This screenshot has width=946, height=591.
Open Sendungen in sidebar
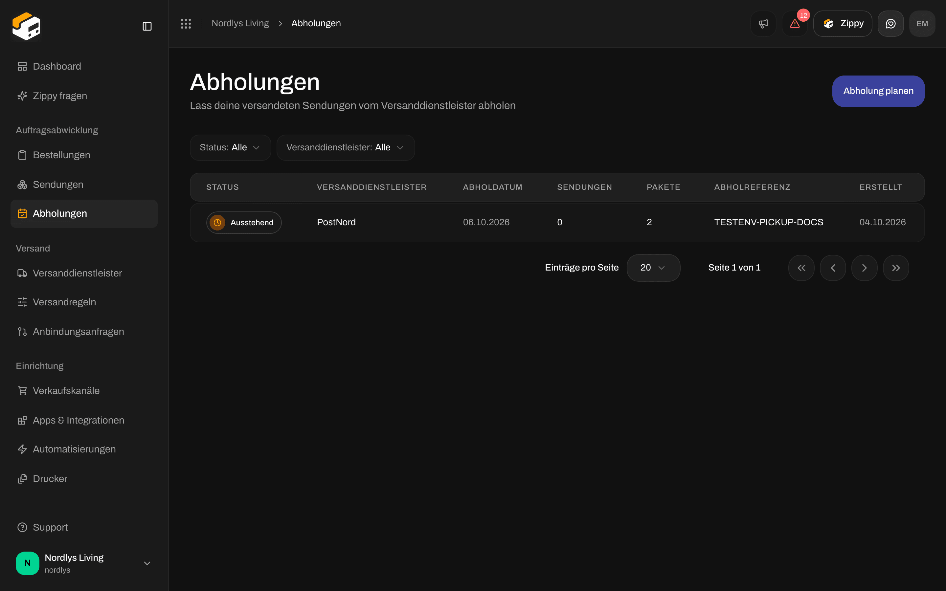84,185
